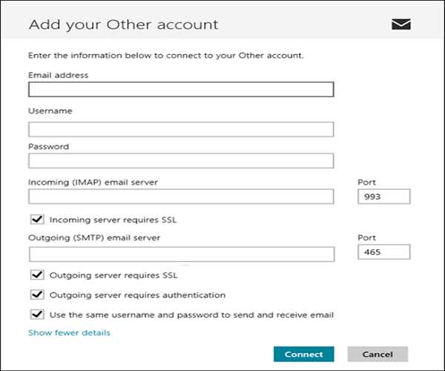445x371 pixels.
Task: Click the 'Email address' label text
Action: (x=58, y=75)
